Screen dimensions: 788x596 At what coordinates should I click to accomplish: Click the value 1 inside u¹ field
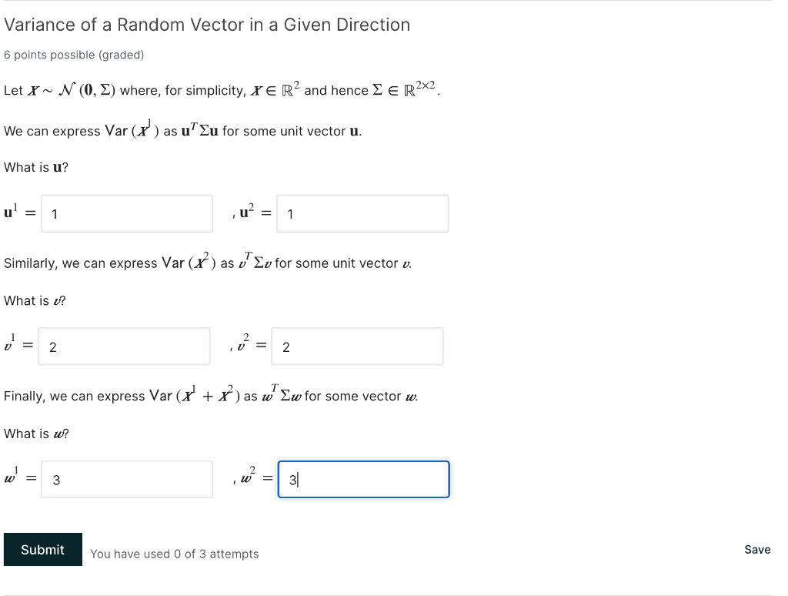54,214
